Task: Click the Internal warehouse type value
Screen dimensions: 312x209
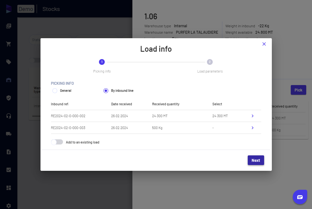Action: click(x=180, y=26)
